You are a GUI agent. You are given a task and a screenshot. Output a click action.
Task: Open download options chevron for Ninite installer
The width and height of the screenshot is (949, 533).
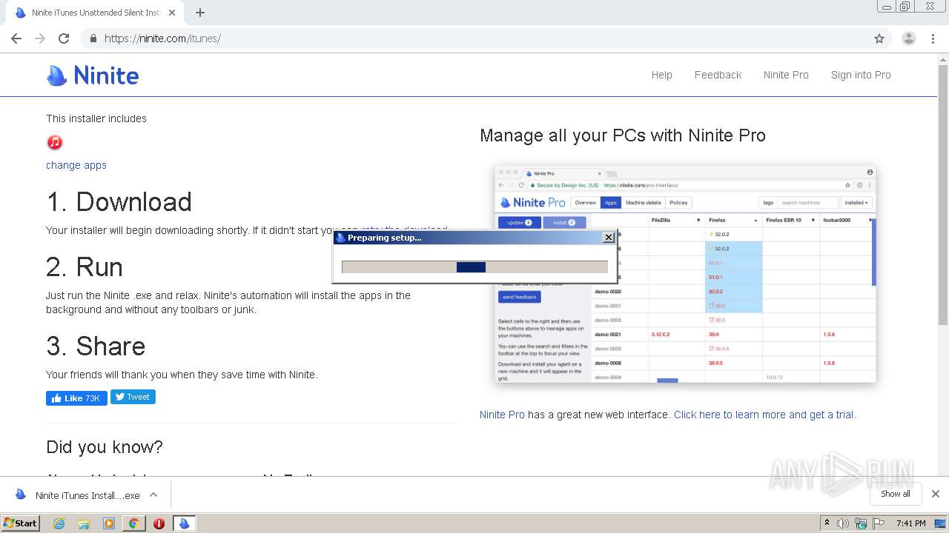point(153,495)
